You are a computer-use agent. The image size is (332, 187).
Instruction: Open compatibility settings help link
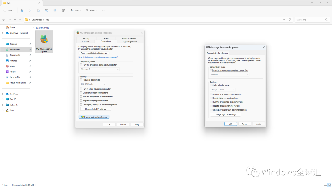pyautogui.click(x=98, y=57)
